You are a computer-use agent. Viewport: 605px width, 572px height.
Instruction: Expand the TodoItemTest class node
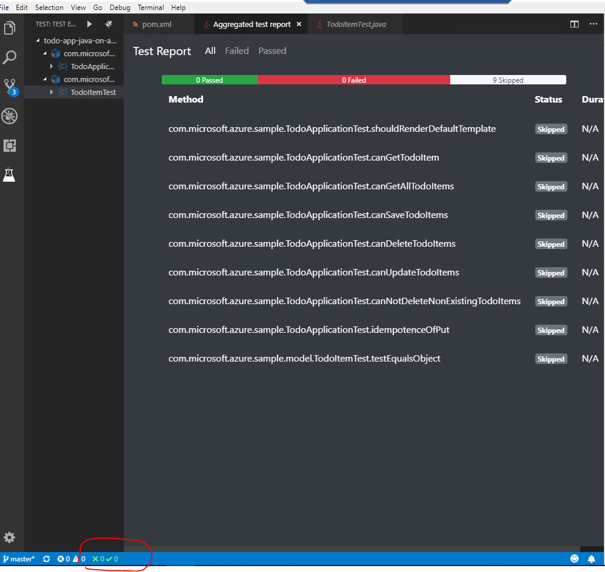point(52,92)
